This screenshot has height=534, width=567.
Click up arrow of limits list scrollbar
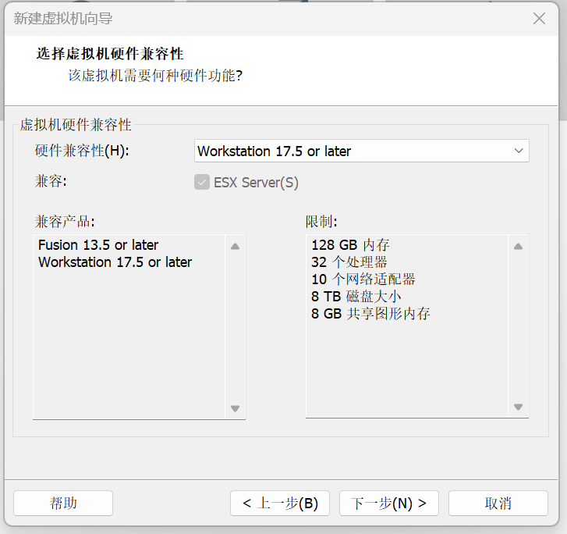coord(518,247)
